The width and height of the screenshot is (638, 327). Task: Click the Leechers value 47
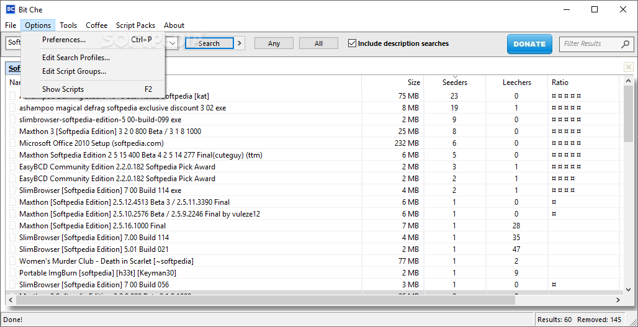pyautogui.click(x=516, y=249)
